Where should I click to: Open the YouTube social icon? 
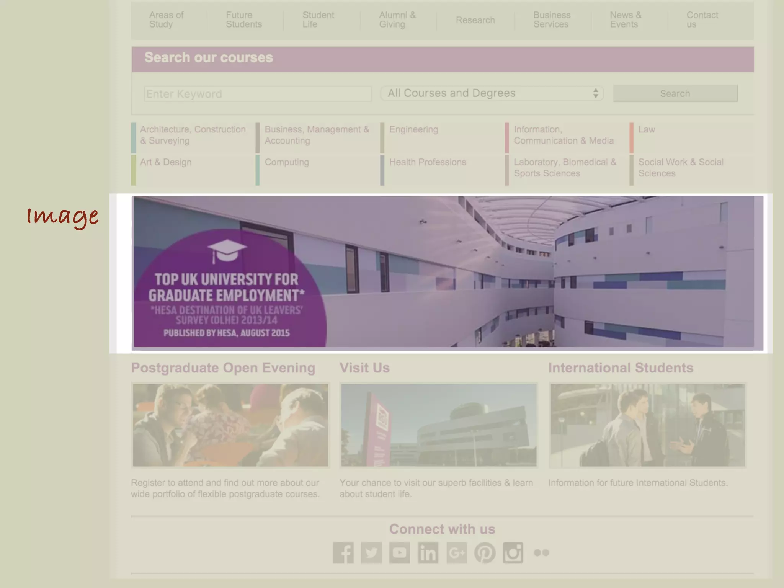tap(400, 552)
